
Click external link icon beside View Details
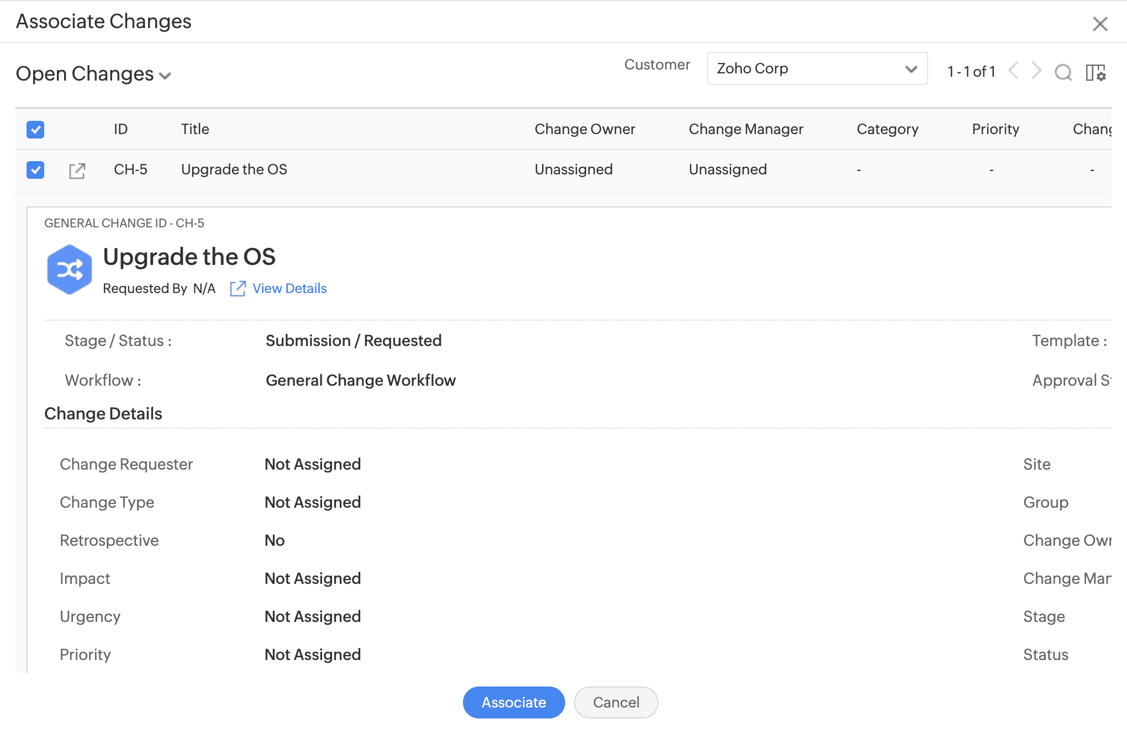click(x=238, y=289)
